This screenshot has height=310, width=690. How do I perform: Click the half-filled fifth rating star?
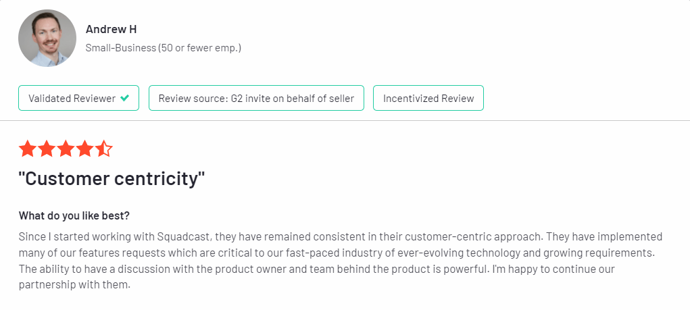103,149
